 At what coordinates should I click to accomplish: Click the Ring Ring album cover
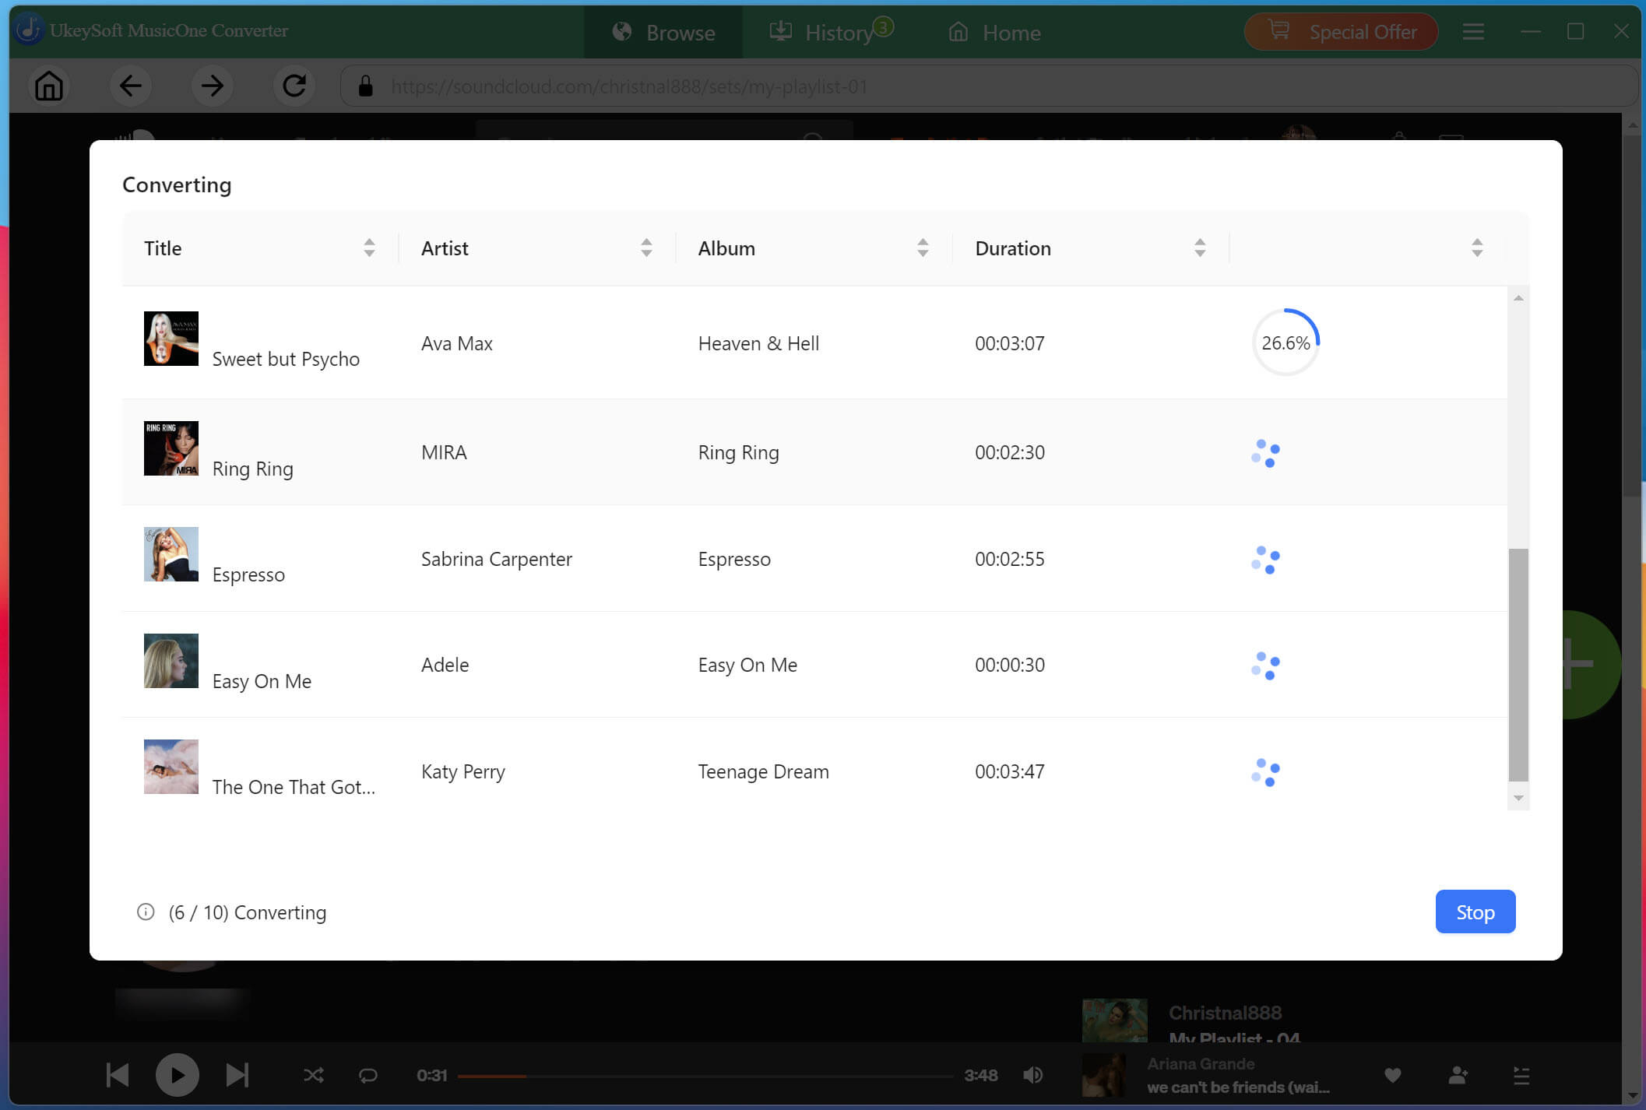pyautogui.click(x=171, y=448)
